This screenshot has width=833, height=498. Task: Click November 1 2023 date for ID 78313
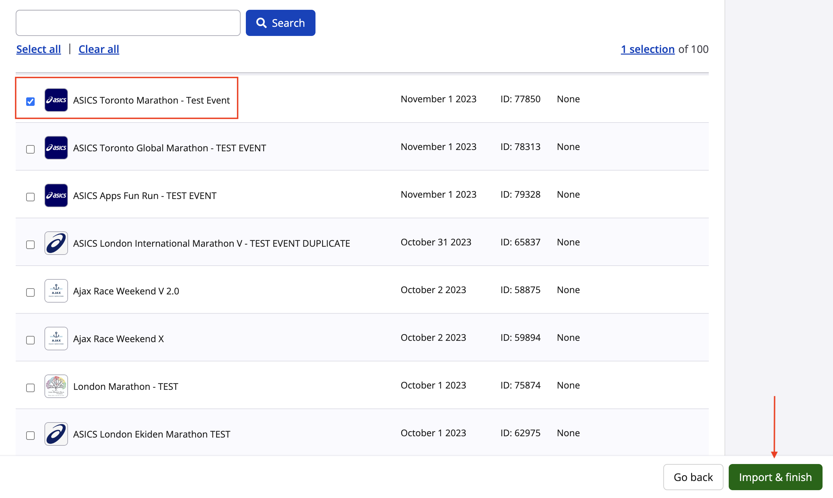[x=438, y=147]
